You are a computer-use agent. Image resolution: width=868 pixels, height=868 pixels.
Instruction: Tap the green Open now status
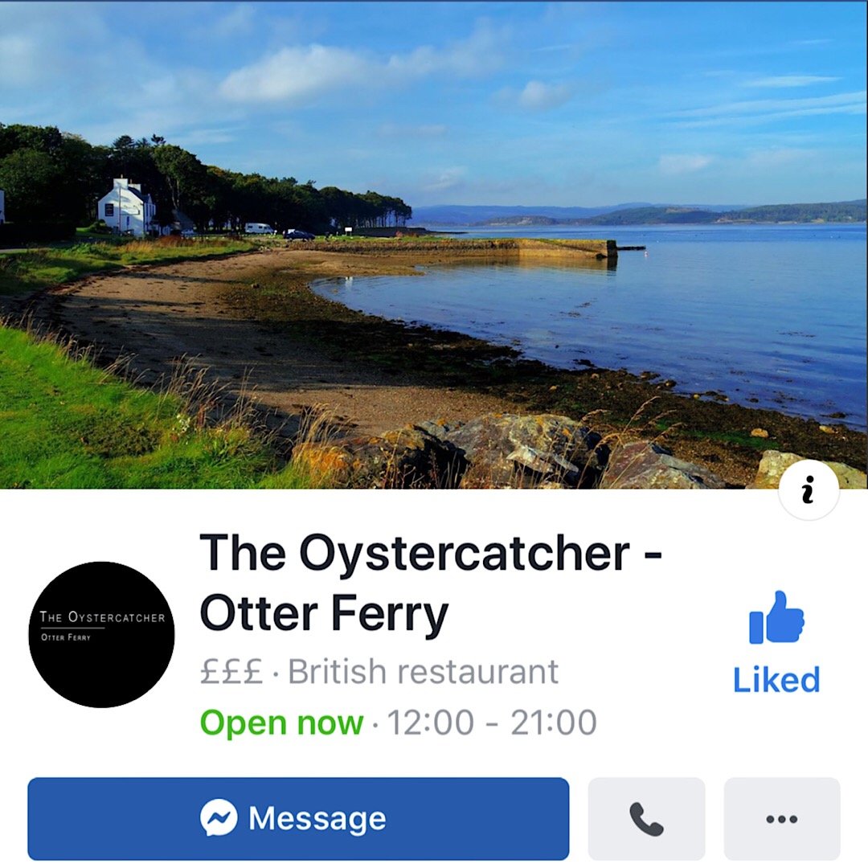(x=282, y=723)
